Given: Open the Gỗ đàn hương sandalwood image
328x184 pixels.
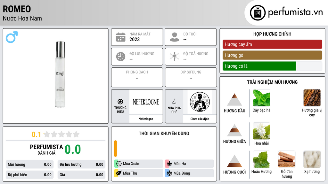Looking at the screenshot, I should 287,159.
